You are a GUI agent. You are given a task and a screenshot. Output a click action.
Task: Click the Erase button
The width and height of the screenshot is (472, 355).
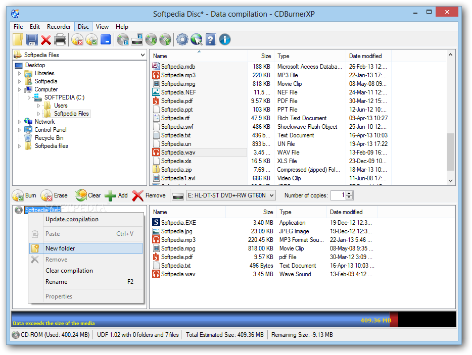point(55,195)
